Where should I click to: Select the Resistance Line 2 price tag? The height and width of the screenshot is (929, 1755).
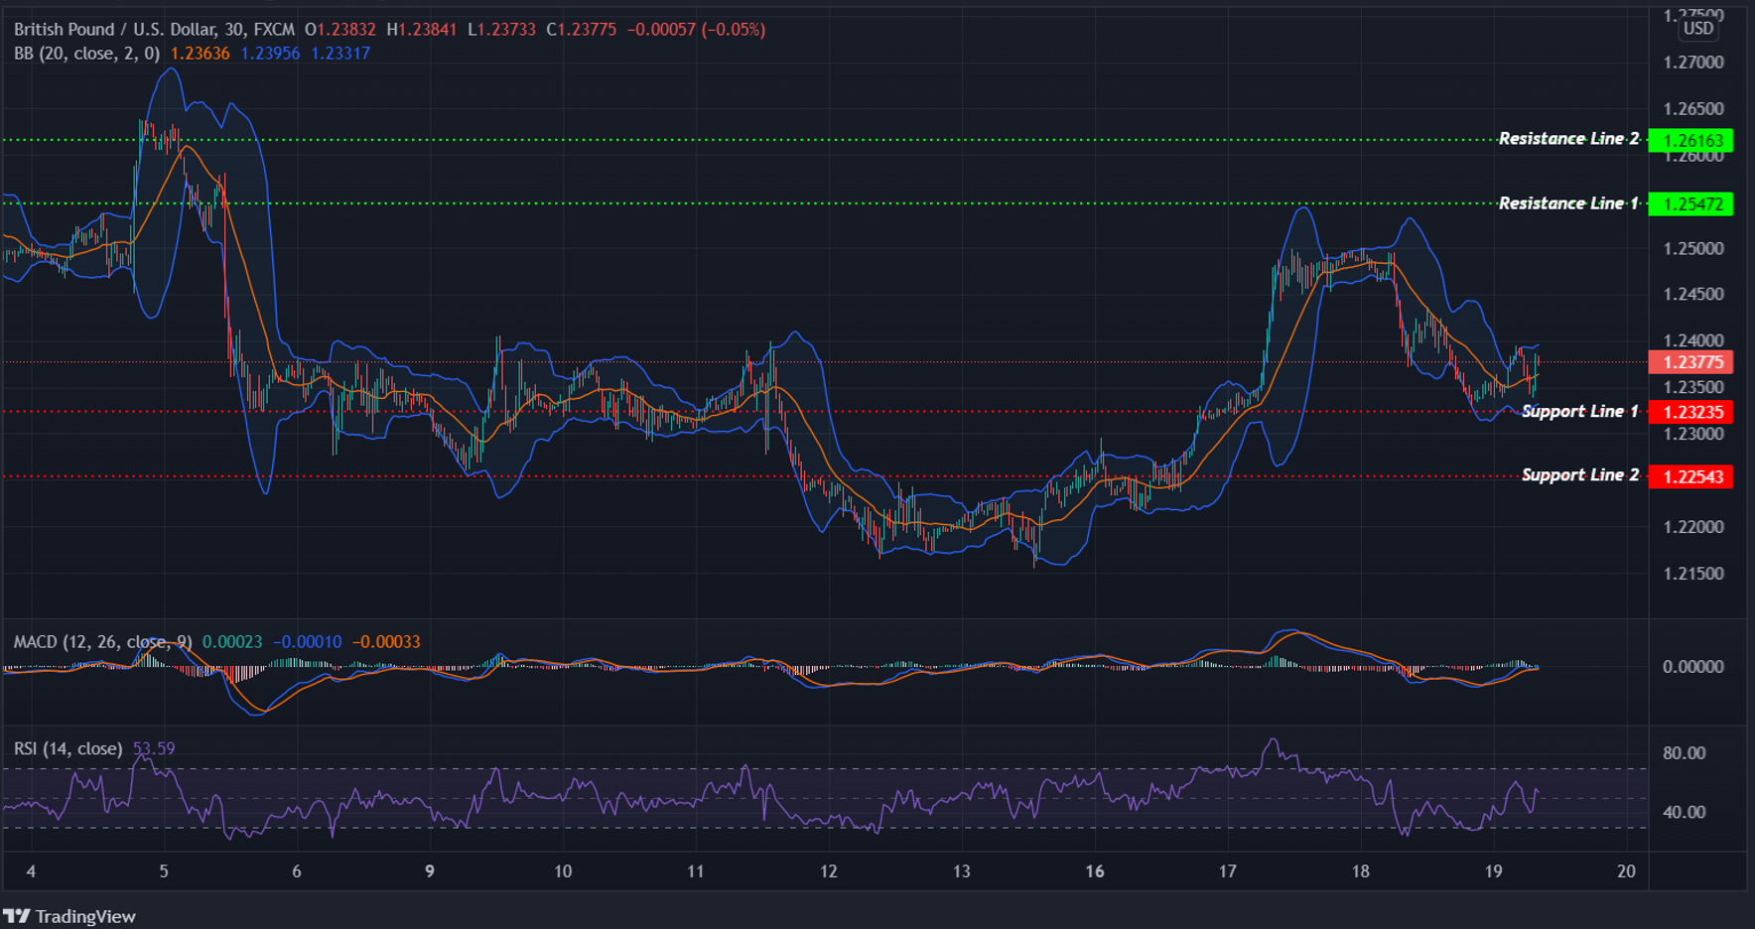coord(1692,140)
